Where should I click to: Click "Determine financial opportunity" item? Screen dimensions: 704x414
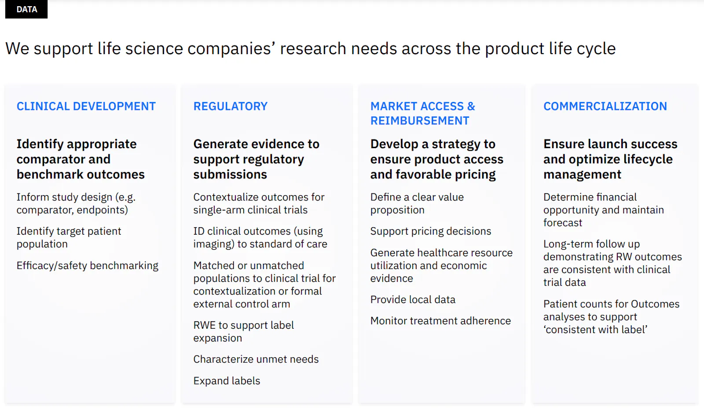pyautogui.click(x=603, y=210)
